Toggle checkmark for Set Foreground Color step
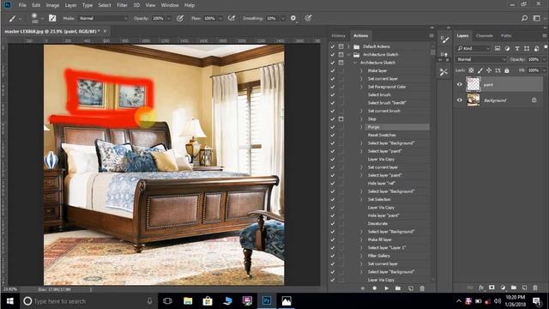The image size is (549, 309). pos(332,87)
